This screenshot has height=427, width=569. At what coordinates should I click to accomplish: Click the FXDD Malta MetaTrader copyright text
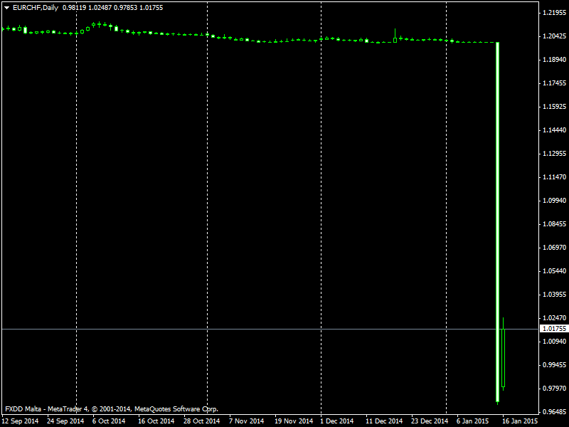point(111,409)
